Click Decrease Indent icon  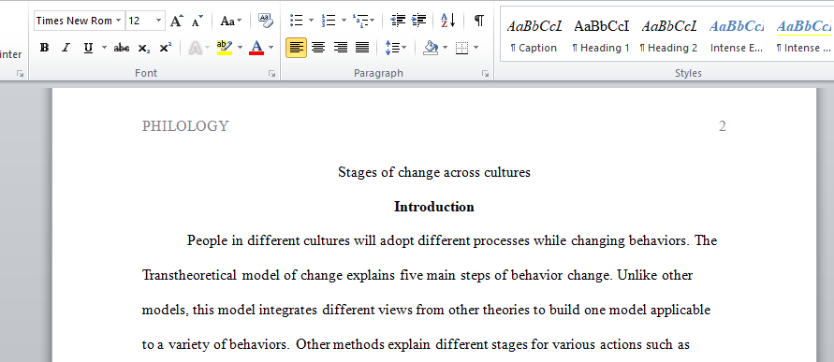[397, 21]
